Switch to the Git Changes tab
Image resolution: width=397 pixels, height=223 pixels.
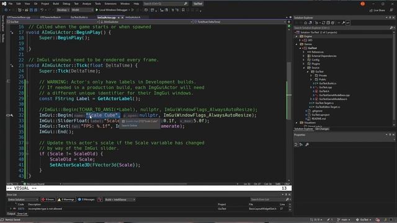322,129
